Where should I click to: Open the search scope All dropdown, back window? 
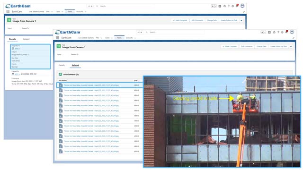tap(90, 6)
